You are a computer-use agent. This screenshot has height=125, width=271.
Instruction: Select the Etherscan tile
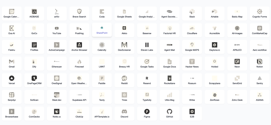point(57,64)
